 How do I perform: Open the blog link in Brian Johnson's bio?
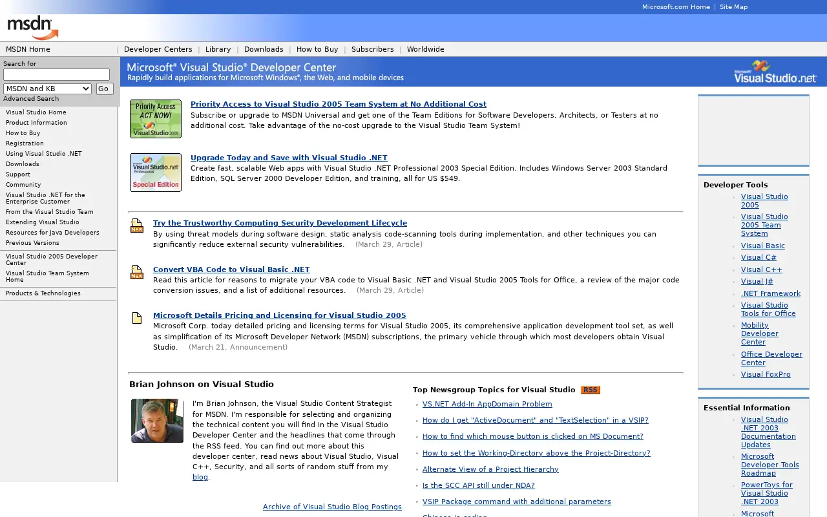200,477
